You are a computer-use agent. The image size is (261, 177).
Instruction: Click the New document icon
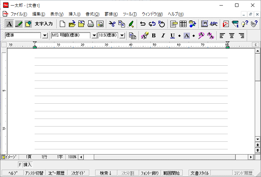click(x=62, y=24)
